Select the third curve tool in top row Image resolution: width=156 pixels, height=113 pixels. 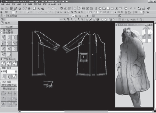(x=15, y=37)
